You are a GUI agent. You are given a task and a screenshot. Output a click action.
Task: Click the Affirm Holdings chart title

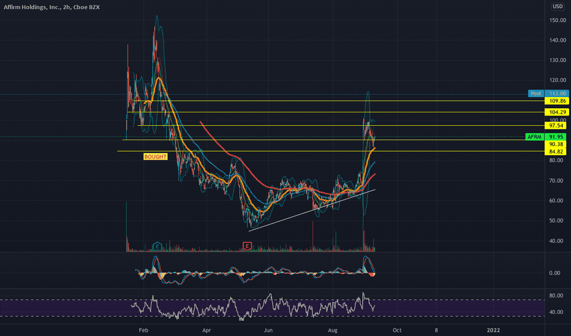click(51, 7)
